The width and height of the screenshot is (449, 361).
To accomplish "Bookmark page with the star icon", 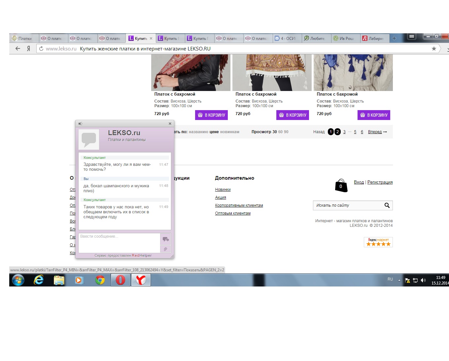I will point(434,49).
